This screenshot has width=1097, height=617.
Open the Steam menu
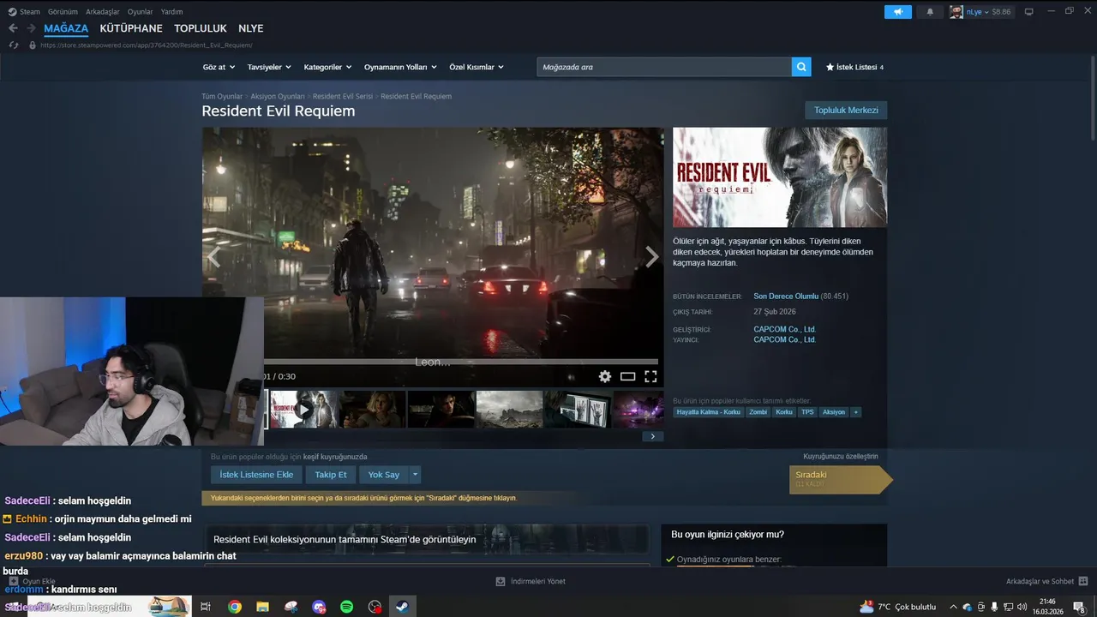[25, 12]
